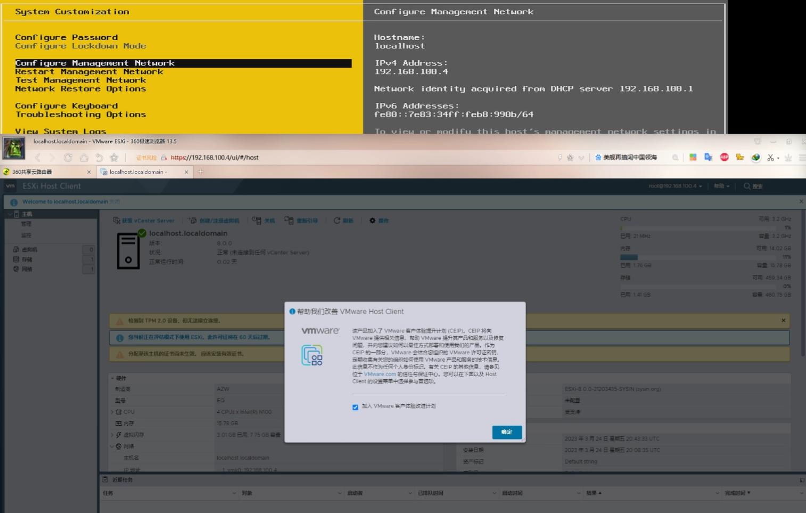Click the evaluation mode info icon
This screenshot has height=513, width=806.
coord(120,338)
